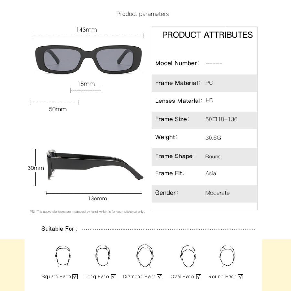Click the Weight 30.6G value
Viewport: 291px width, 291px height.
click(213, 138)
